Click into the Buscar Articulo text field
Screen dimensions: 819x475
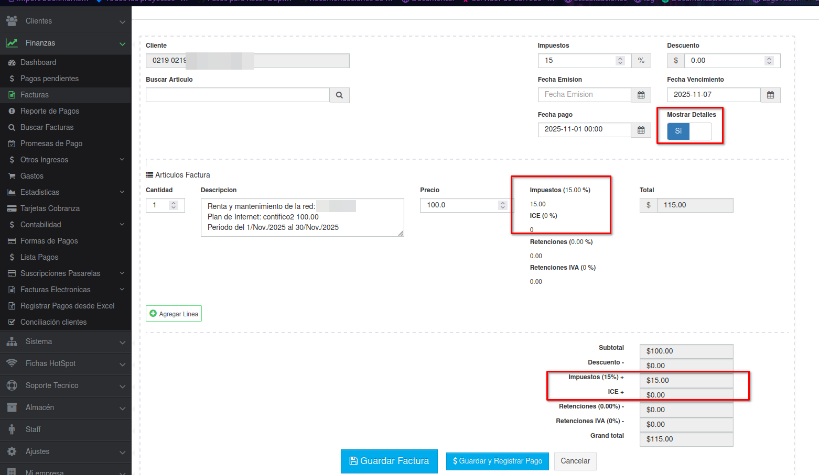tap(238, 95)
